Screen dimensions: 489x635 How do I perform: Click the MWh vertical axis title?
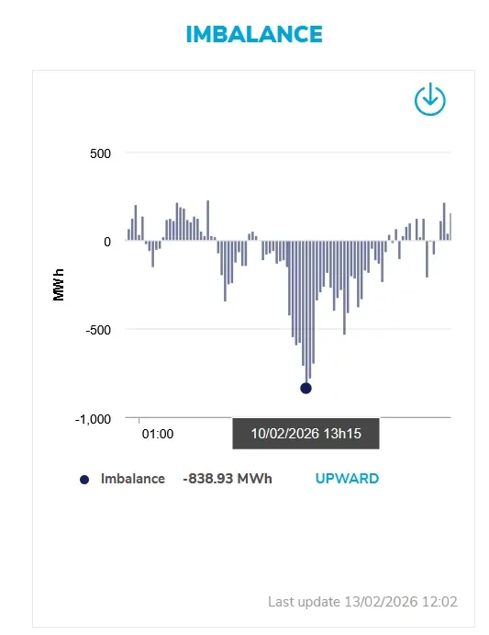coord(59,285)
